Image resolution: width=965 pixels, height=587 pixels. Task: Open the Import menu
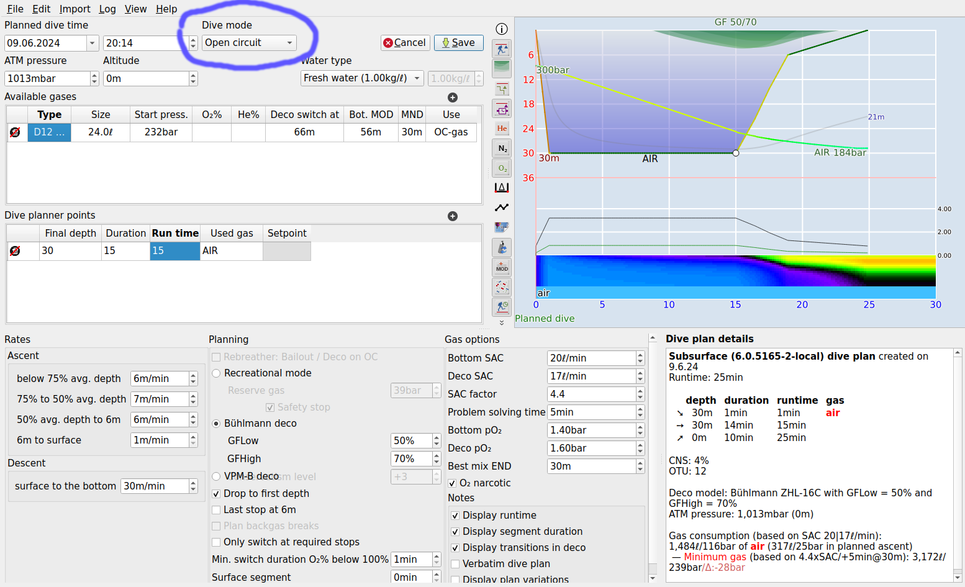[x=75, y=9]
